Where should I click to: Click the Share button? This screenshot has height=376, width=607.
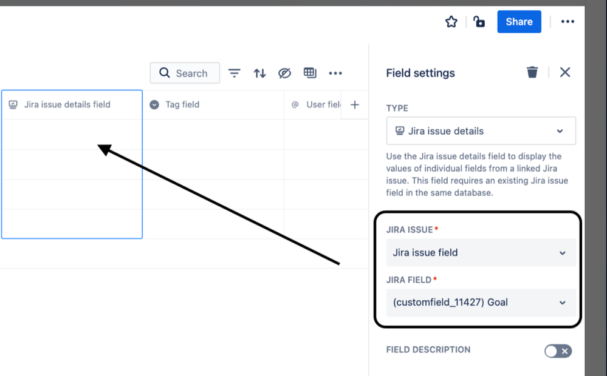click(519, 22)
